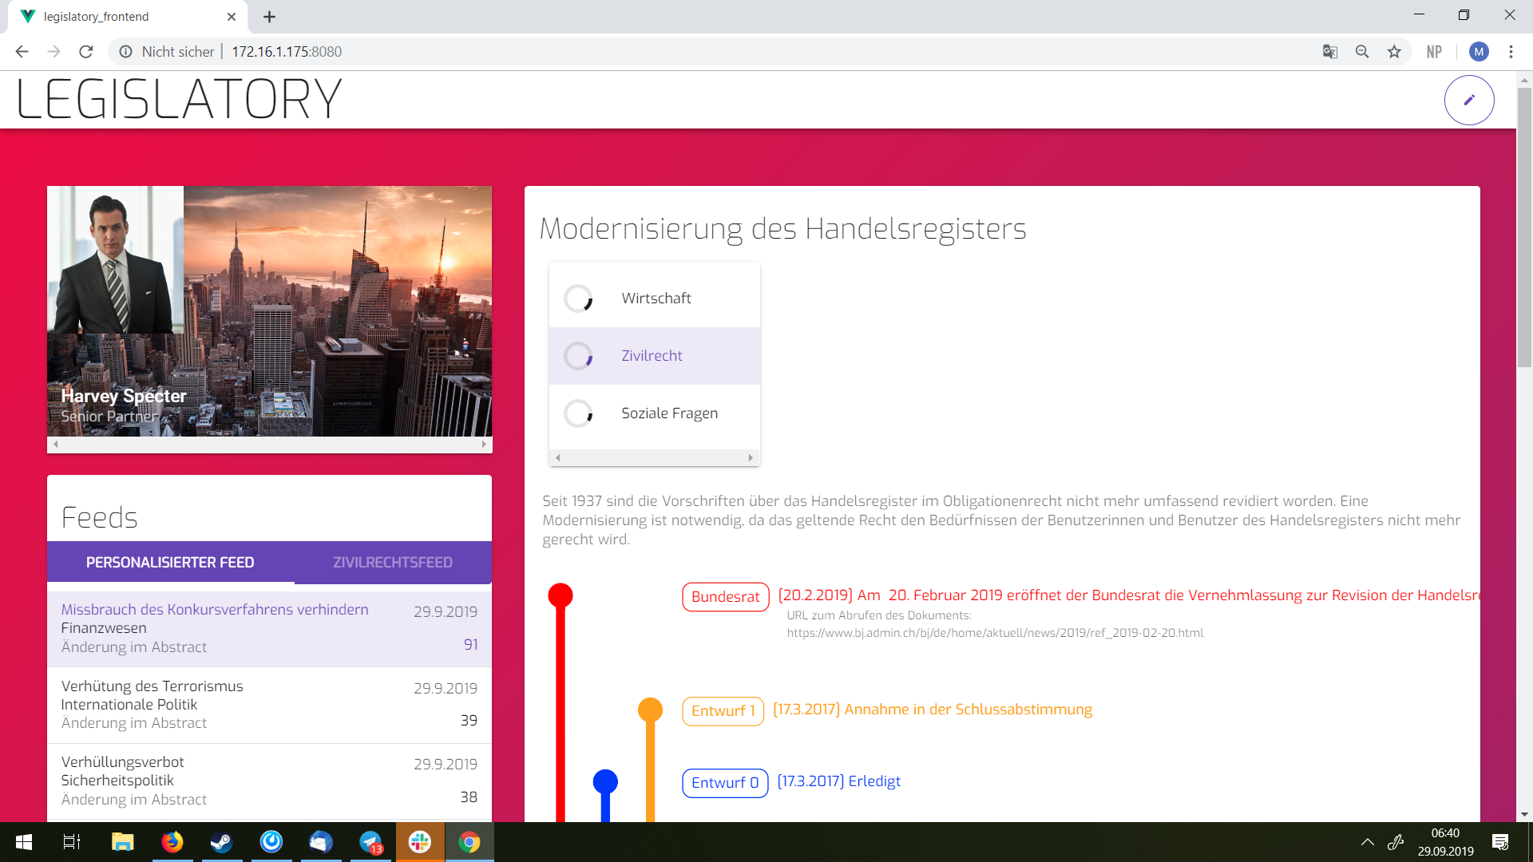
Task: Open Slack from the taskbar
Action: tap(420, 842)
